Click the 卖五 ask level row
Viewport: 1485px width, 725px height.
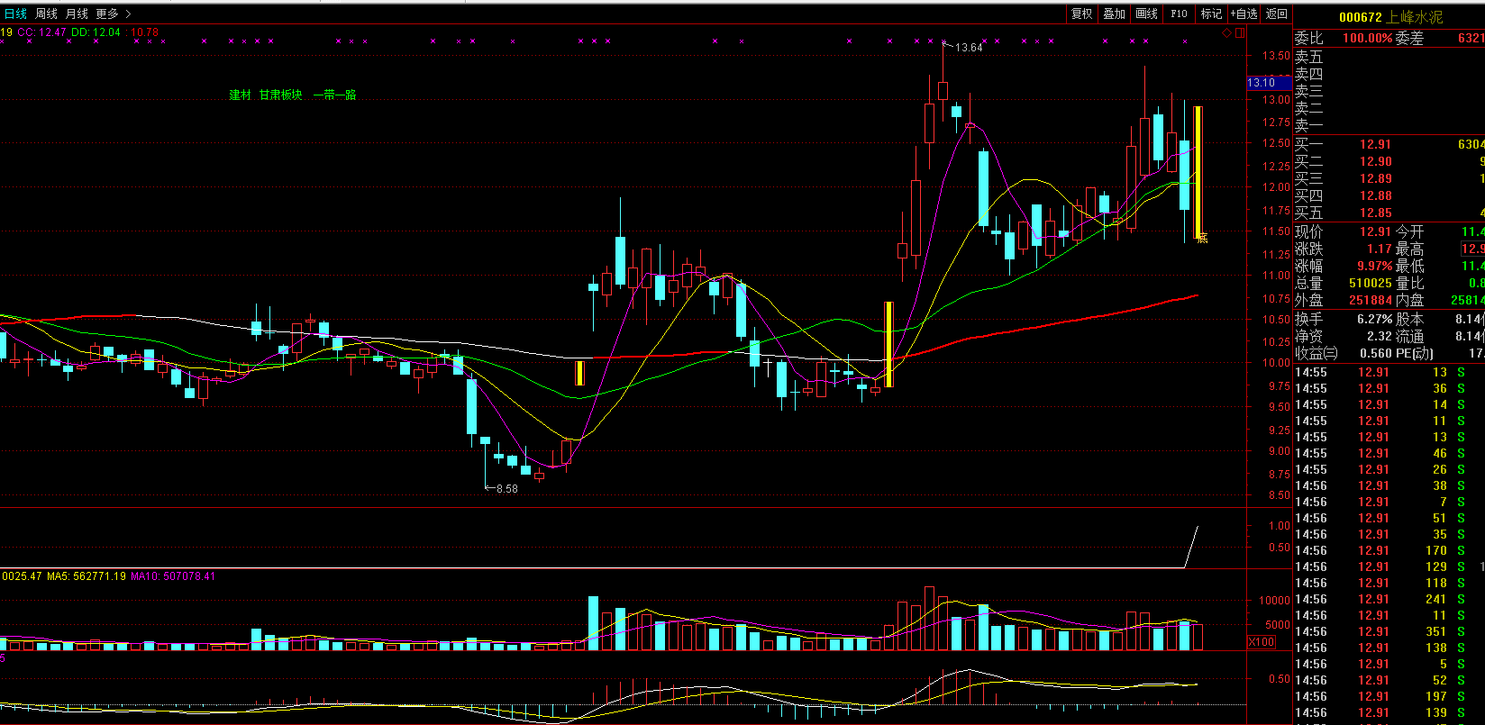point(1389,57)
